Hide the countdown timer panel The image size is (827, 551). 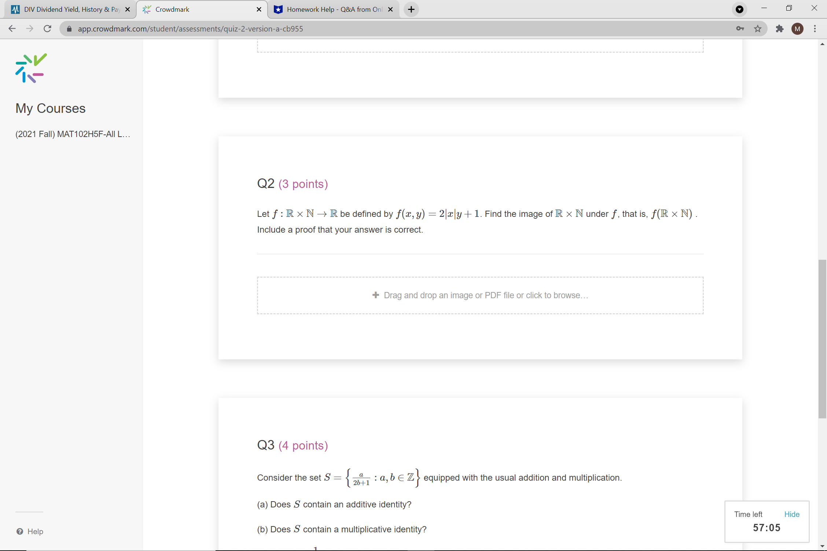792,514
